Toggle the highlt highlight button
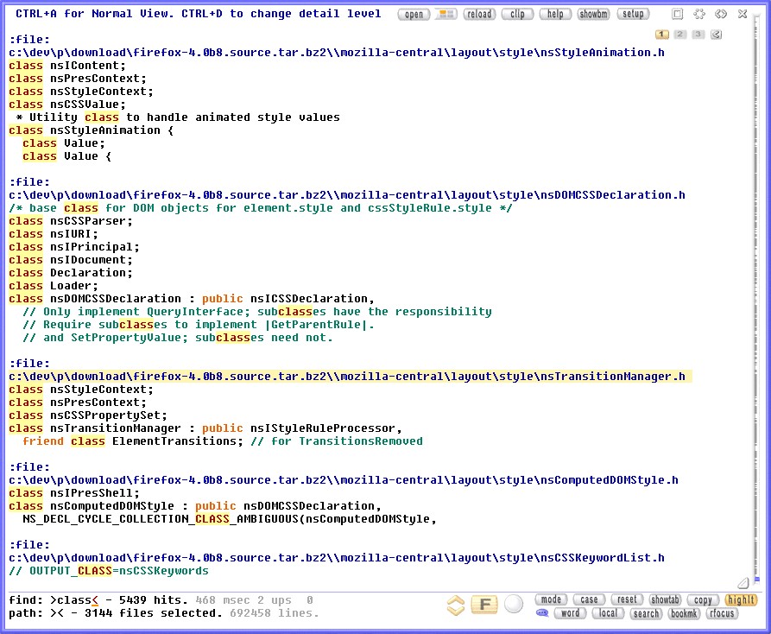 coord(741,599)
